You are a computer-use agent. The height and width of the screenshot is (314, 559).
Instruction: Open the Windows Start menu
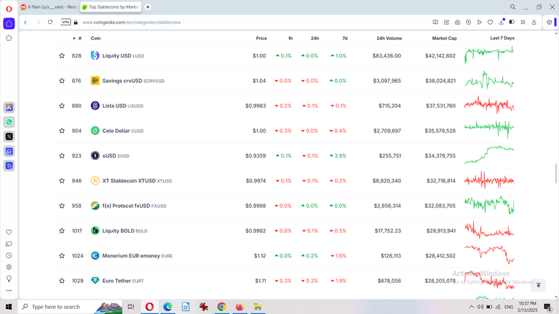9,307
